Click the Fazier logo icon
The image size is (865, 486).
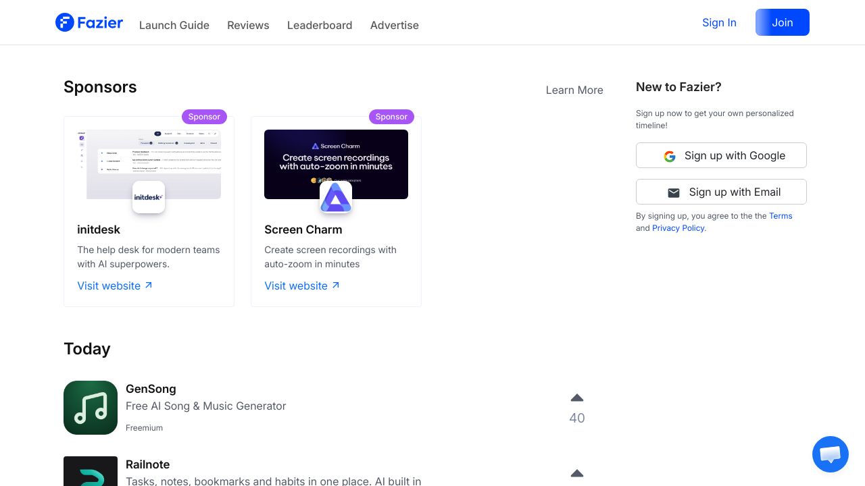[64, 22]
